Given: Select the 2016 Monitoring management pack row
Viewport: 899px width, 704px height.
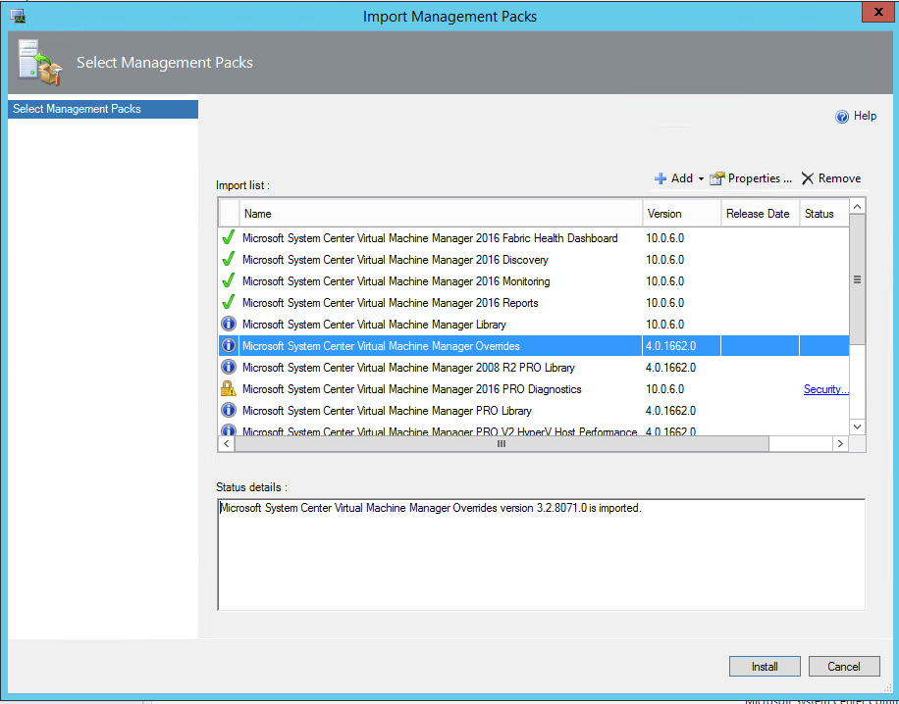Looking at the screenshot, I should (396, 281).
